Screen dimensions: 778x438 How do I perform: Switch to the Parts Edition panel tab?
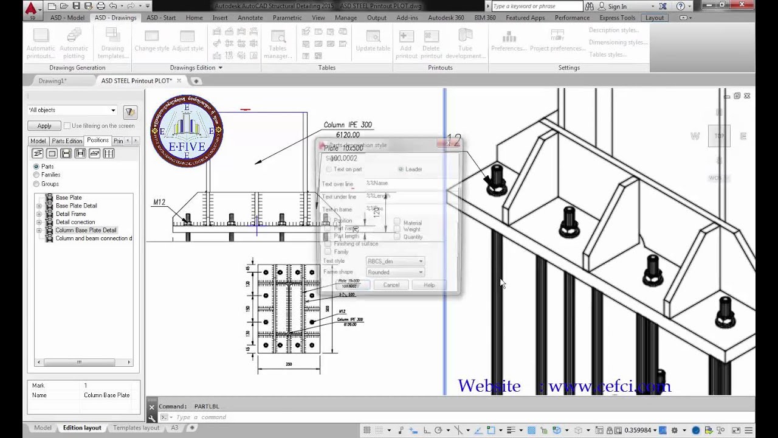click(67, 141)
